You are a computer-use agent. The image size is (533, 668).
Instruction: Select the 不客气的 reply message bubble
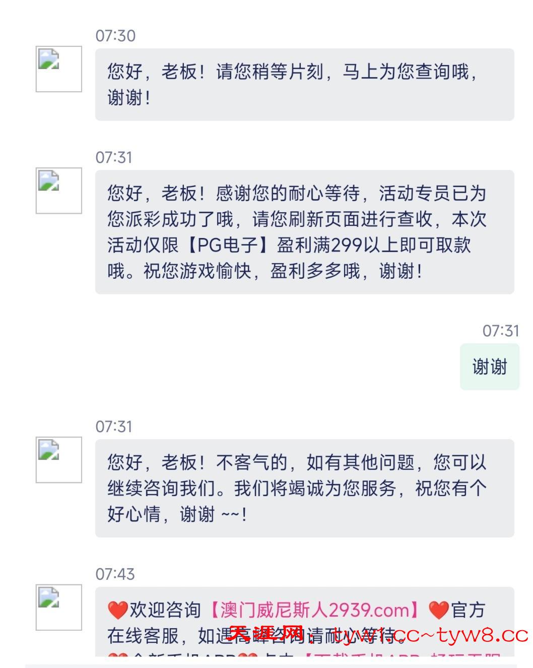tap(304, 488)
